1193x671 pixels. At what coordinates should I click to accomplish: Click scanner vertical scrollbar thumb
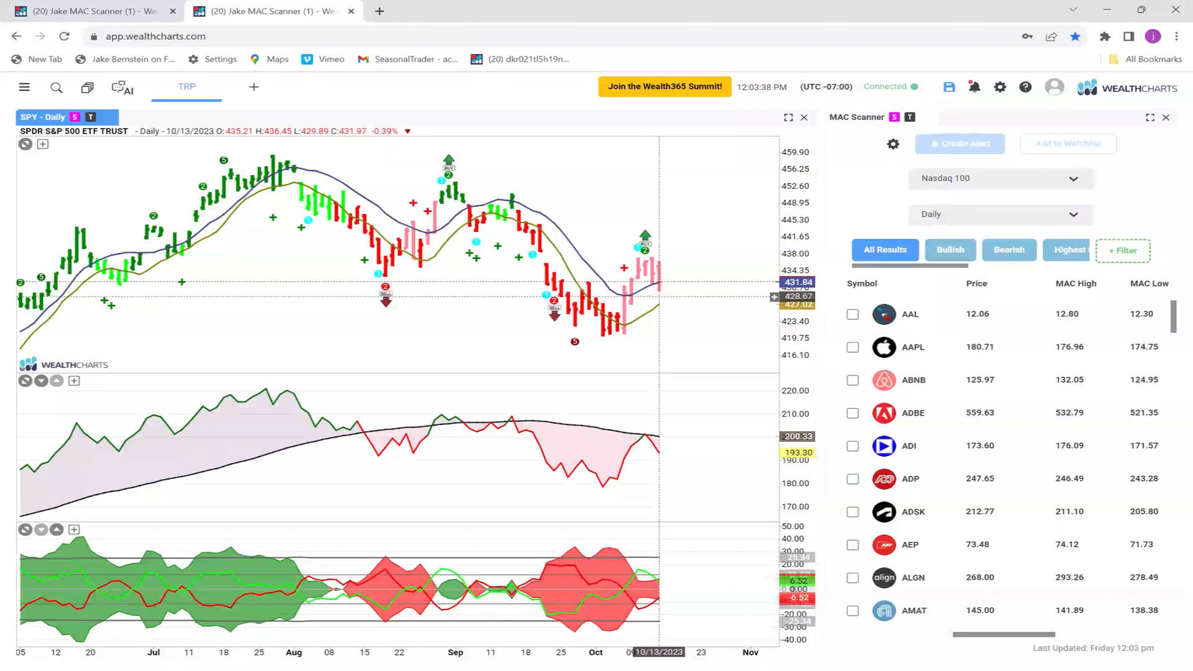[1173, 317]
